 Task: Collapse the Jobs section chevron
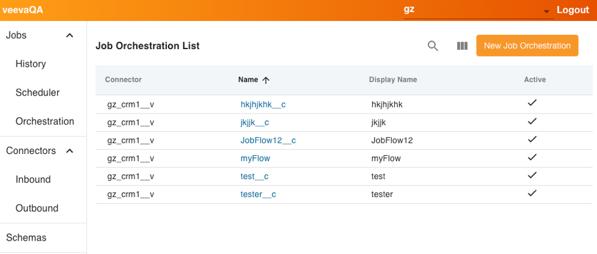pyautogui.click(x=70, y=36)
